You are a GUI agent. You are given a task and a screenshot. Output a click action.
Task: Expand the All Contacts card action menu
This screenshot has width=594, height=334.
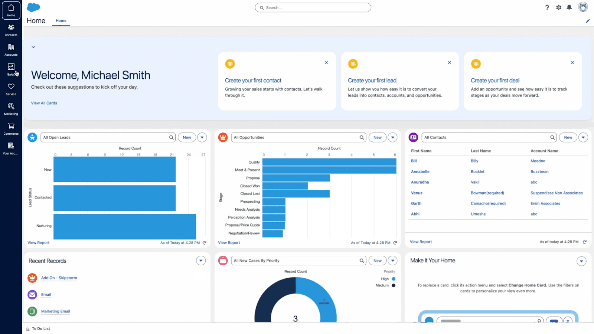click(583, 137)
